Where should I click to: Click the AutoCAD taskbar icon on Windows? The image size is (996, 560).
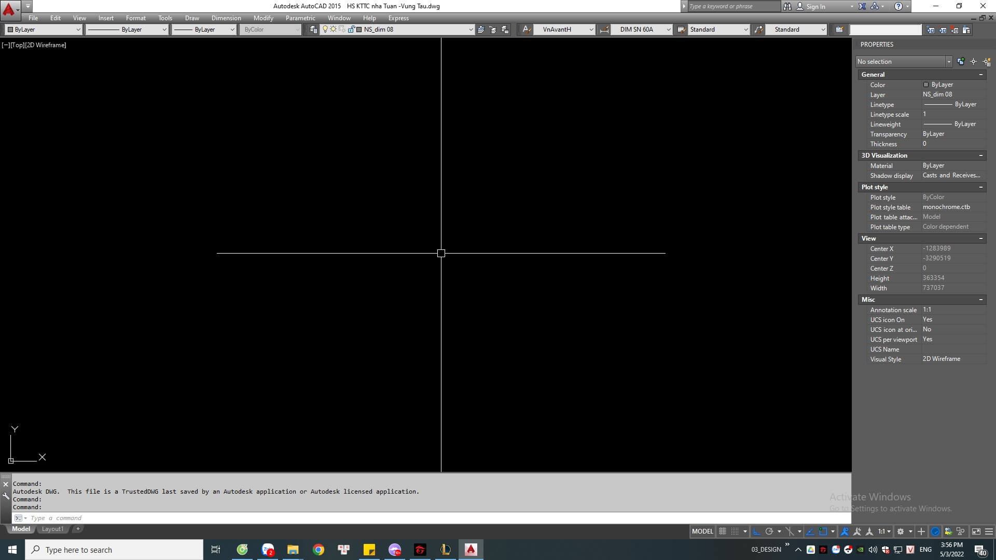point(471,549)
